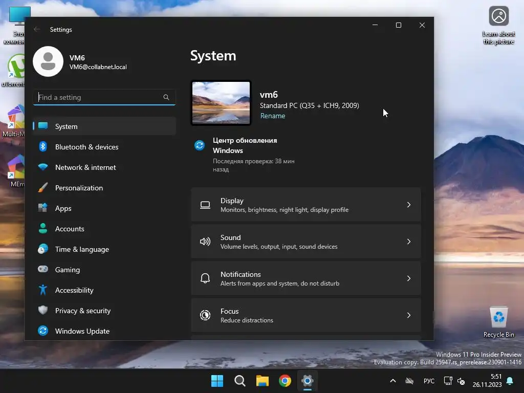The height and width of the screenshot is (393, 524).
Task: Click the Display laptop icon
Action: coord(205,205)
